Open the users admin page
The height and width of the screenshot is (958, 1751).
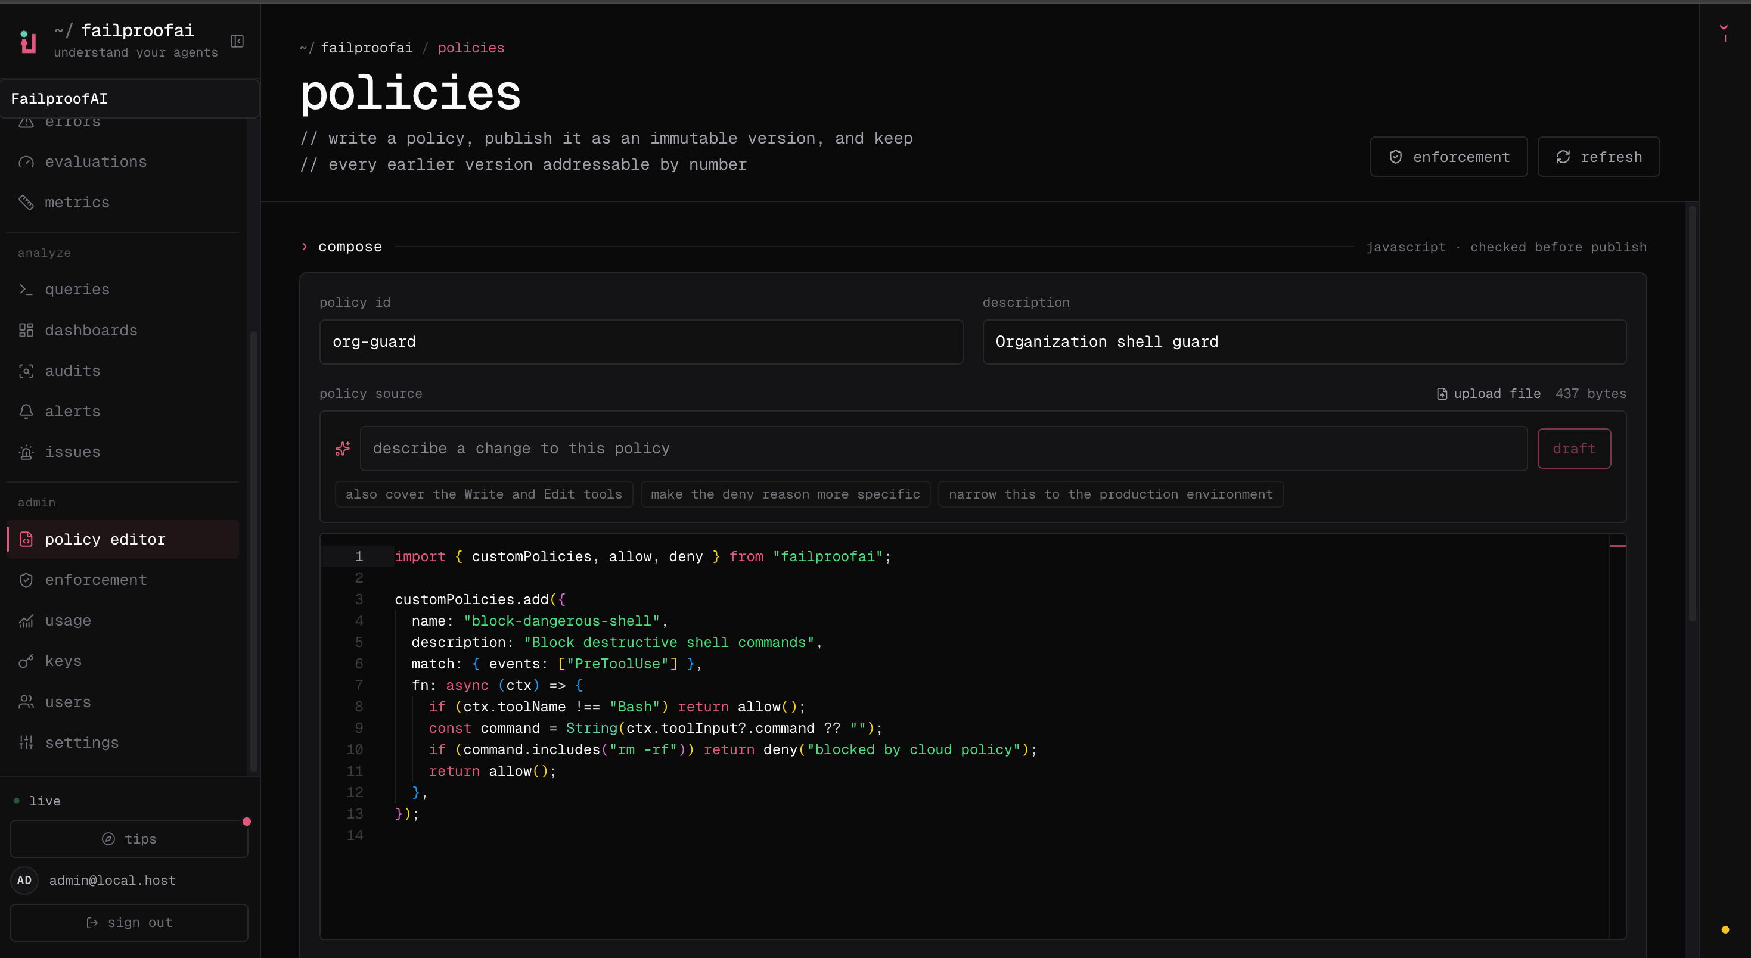(122, 702)
